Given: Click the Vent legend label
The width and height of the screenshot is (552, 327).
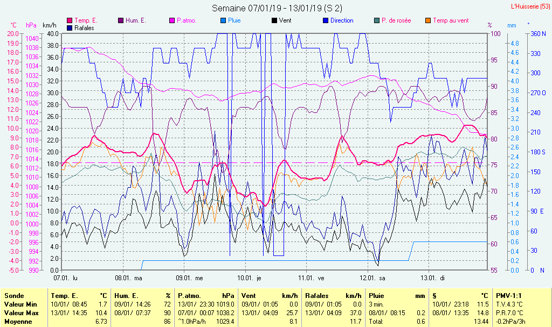Looking at the screenshot, I should click(285, 20).
